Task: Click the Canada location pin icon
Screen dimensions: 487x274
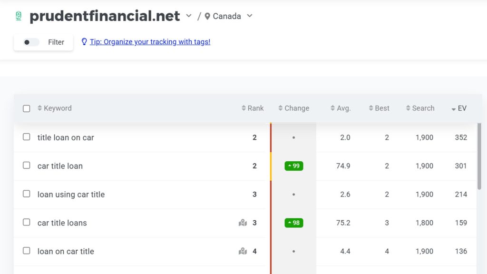Action: click(x=207, y=17)
